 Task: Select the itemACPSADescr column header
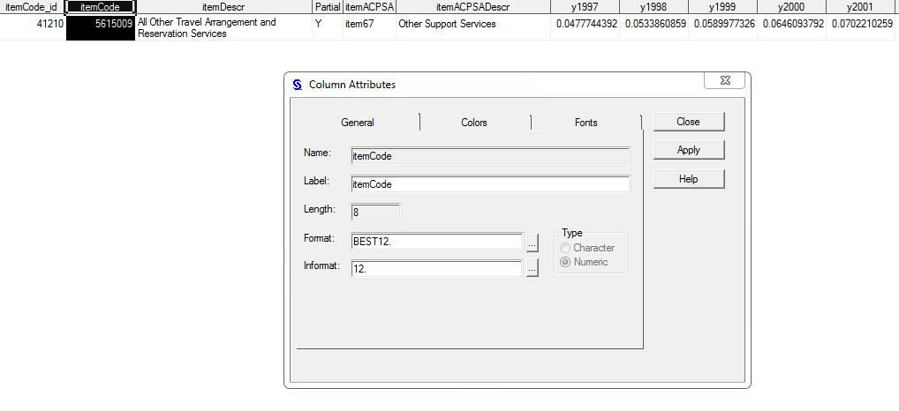coord(472,7)
